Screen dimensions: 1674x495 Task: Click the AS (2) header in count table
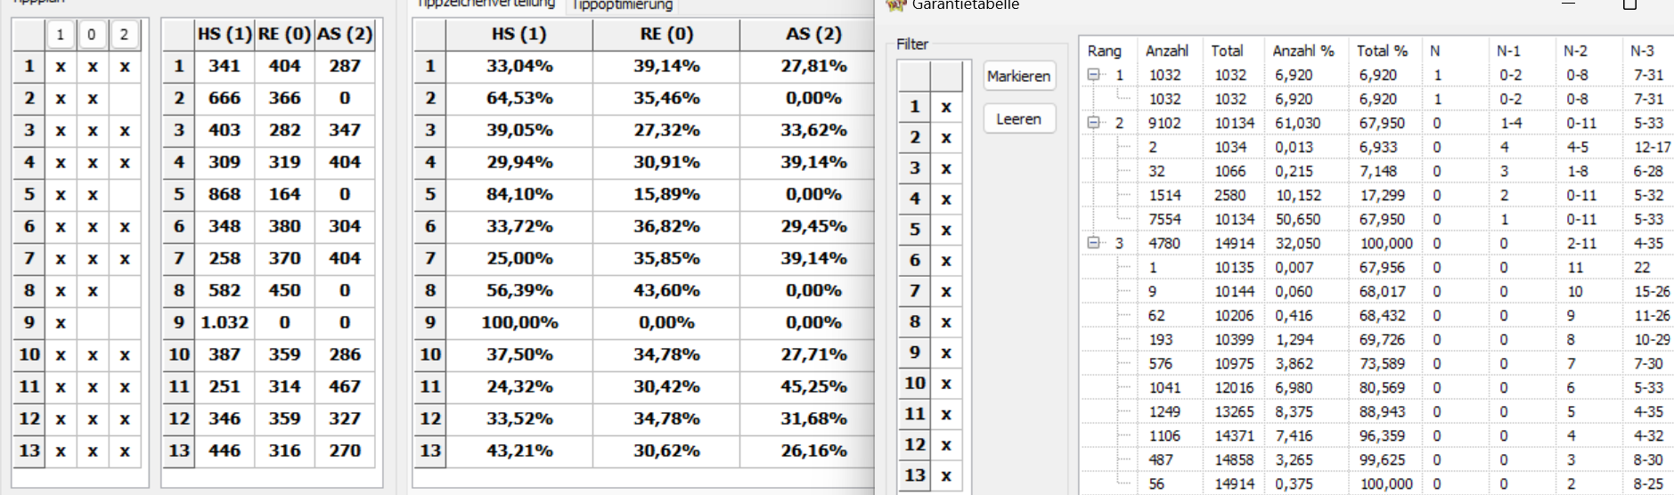[x=345, y=34]
